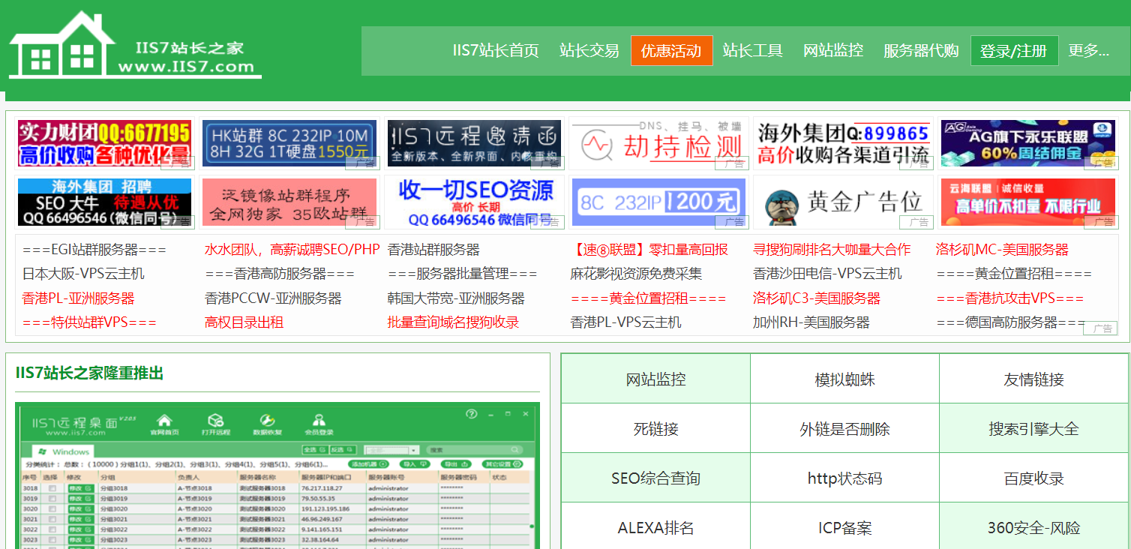Open the 海外集团 招聘 SEO大牛 banner
1131x549 pixels.
104,202
